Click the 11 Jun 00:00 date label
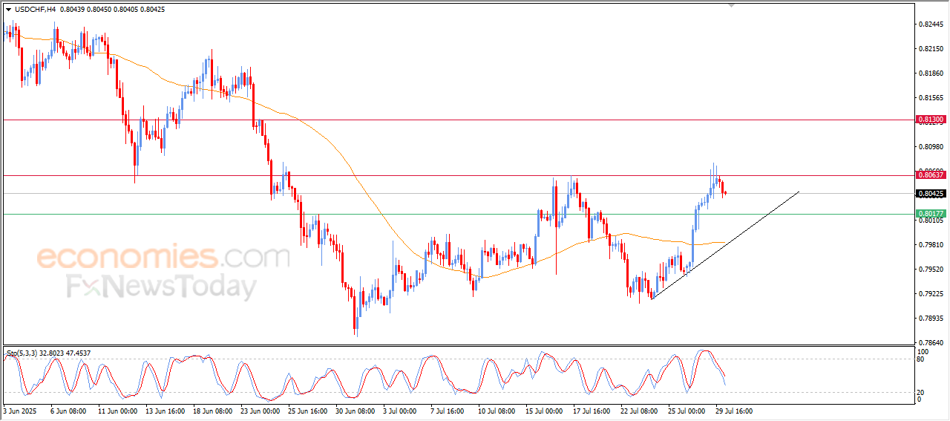 pos(118,410)
